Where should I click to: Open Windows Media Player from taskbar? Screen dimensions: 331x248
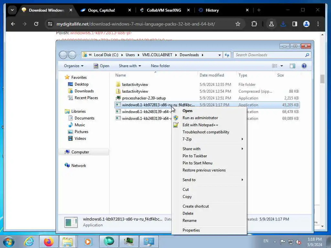point(88,242)
